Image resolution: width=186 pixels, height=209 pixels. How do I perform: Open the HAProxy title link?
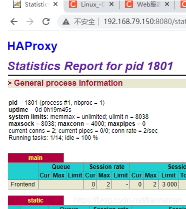pyautogui.click(x=32, y=46)
